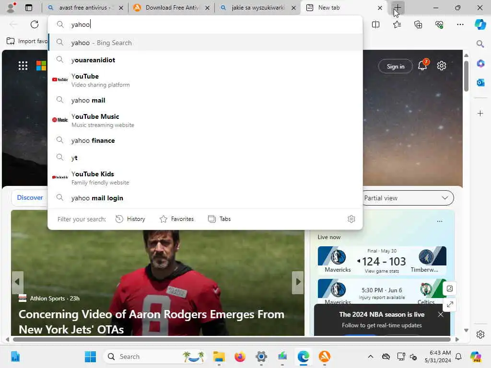Close the New tab tab
The width and height of the screenshot is (491, 368).
click(x=380, y=8)
